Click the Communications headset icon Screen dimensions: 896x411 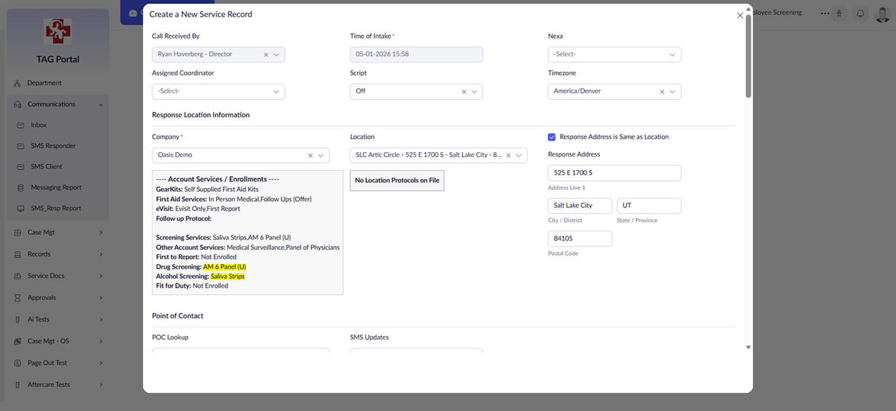click(17, 105)
